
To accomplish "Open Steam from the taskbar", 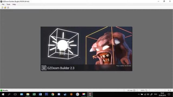I will tap(65, 94).
